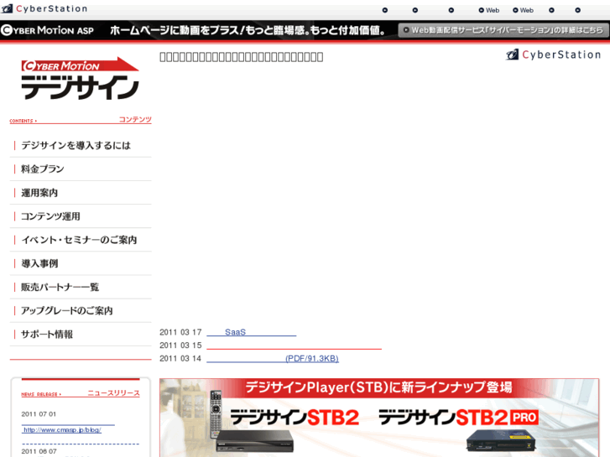Open 販売パートナー一覧 menu item
Viewport: 610px width, 457px height.
(81, 287)
